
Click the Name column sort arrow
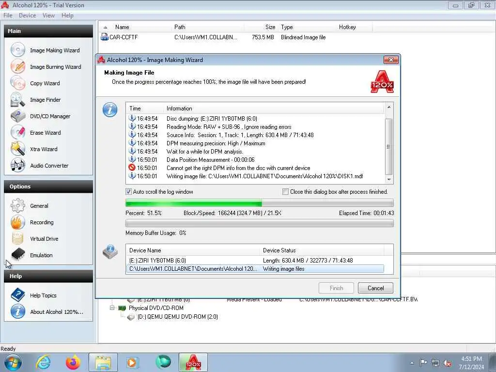[x=106, y=28]
